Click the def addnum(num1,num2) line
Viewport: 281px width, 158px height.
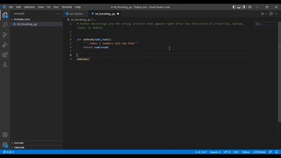[94, 39]
